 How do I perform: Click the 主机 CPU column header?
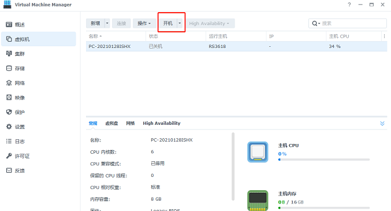point(354,36)
